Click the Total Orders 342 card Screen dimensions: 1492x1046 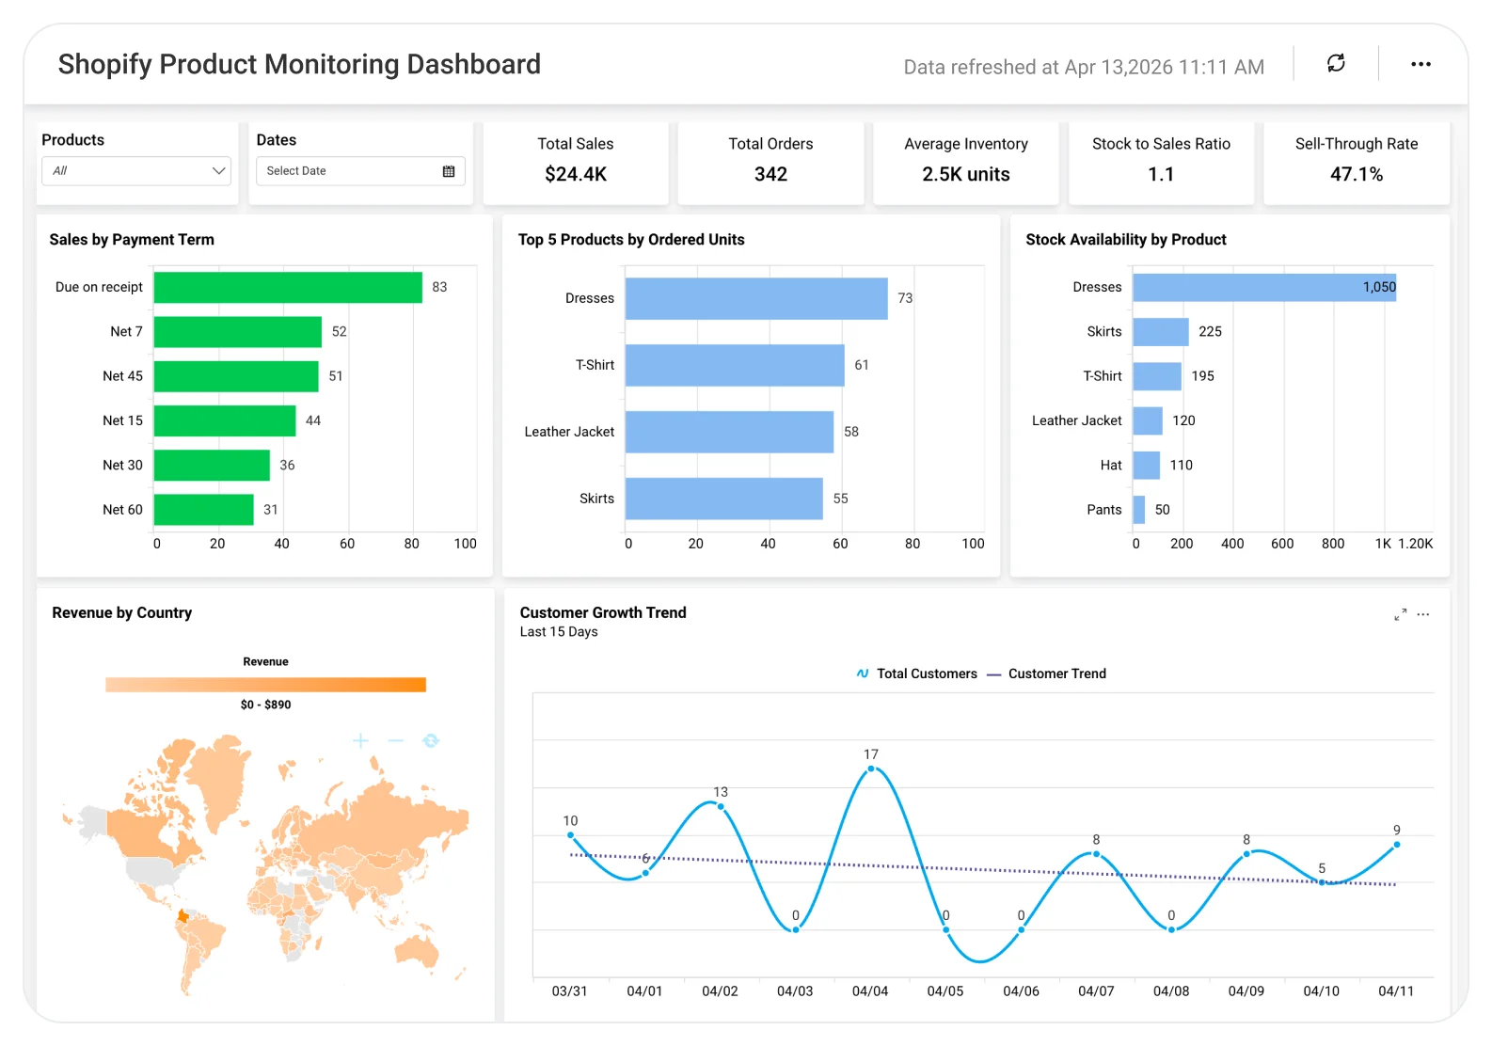point(770,163)
